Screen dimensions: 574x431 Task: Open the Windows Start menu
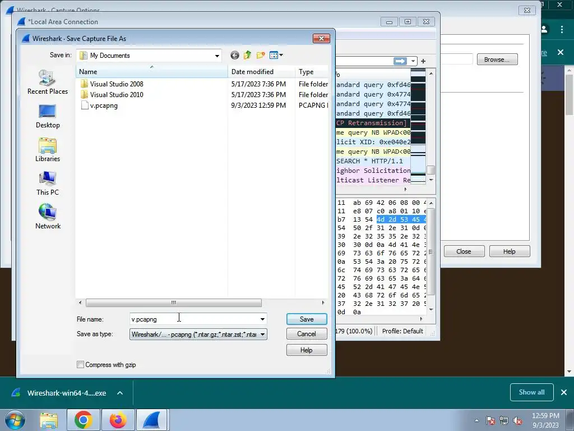15,420
